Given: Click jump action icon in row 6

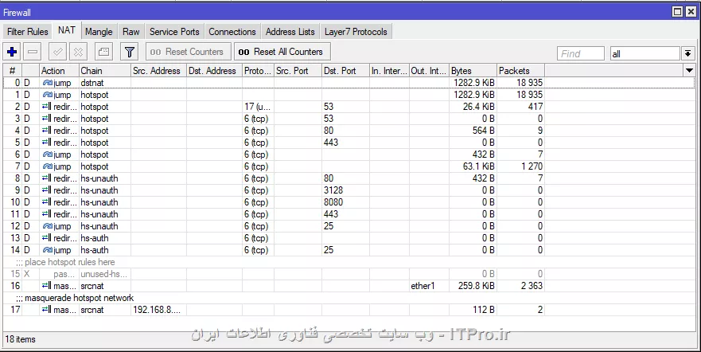Looking at the screenshot, I should (x=47, y=154).
